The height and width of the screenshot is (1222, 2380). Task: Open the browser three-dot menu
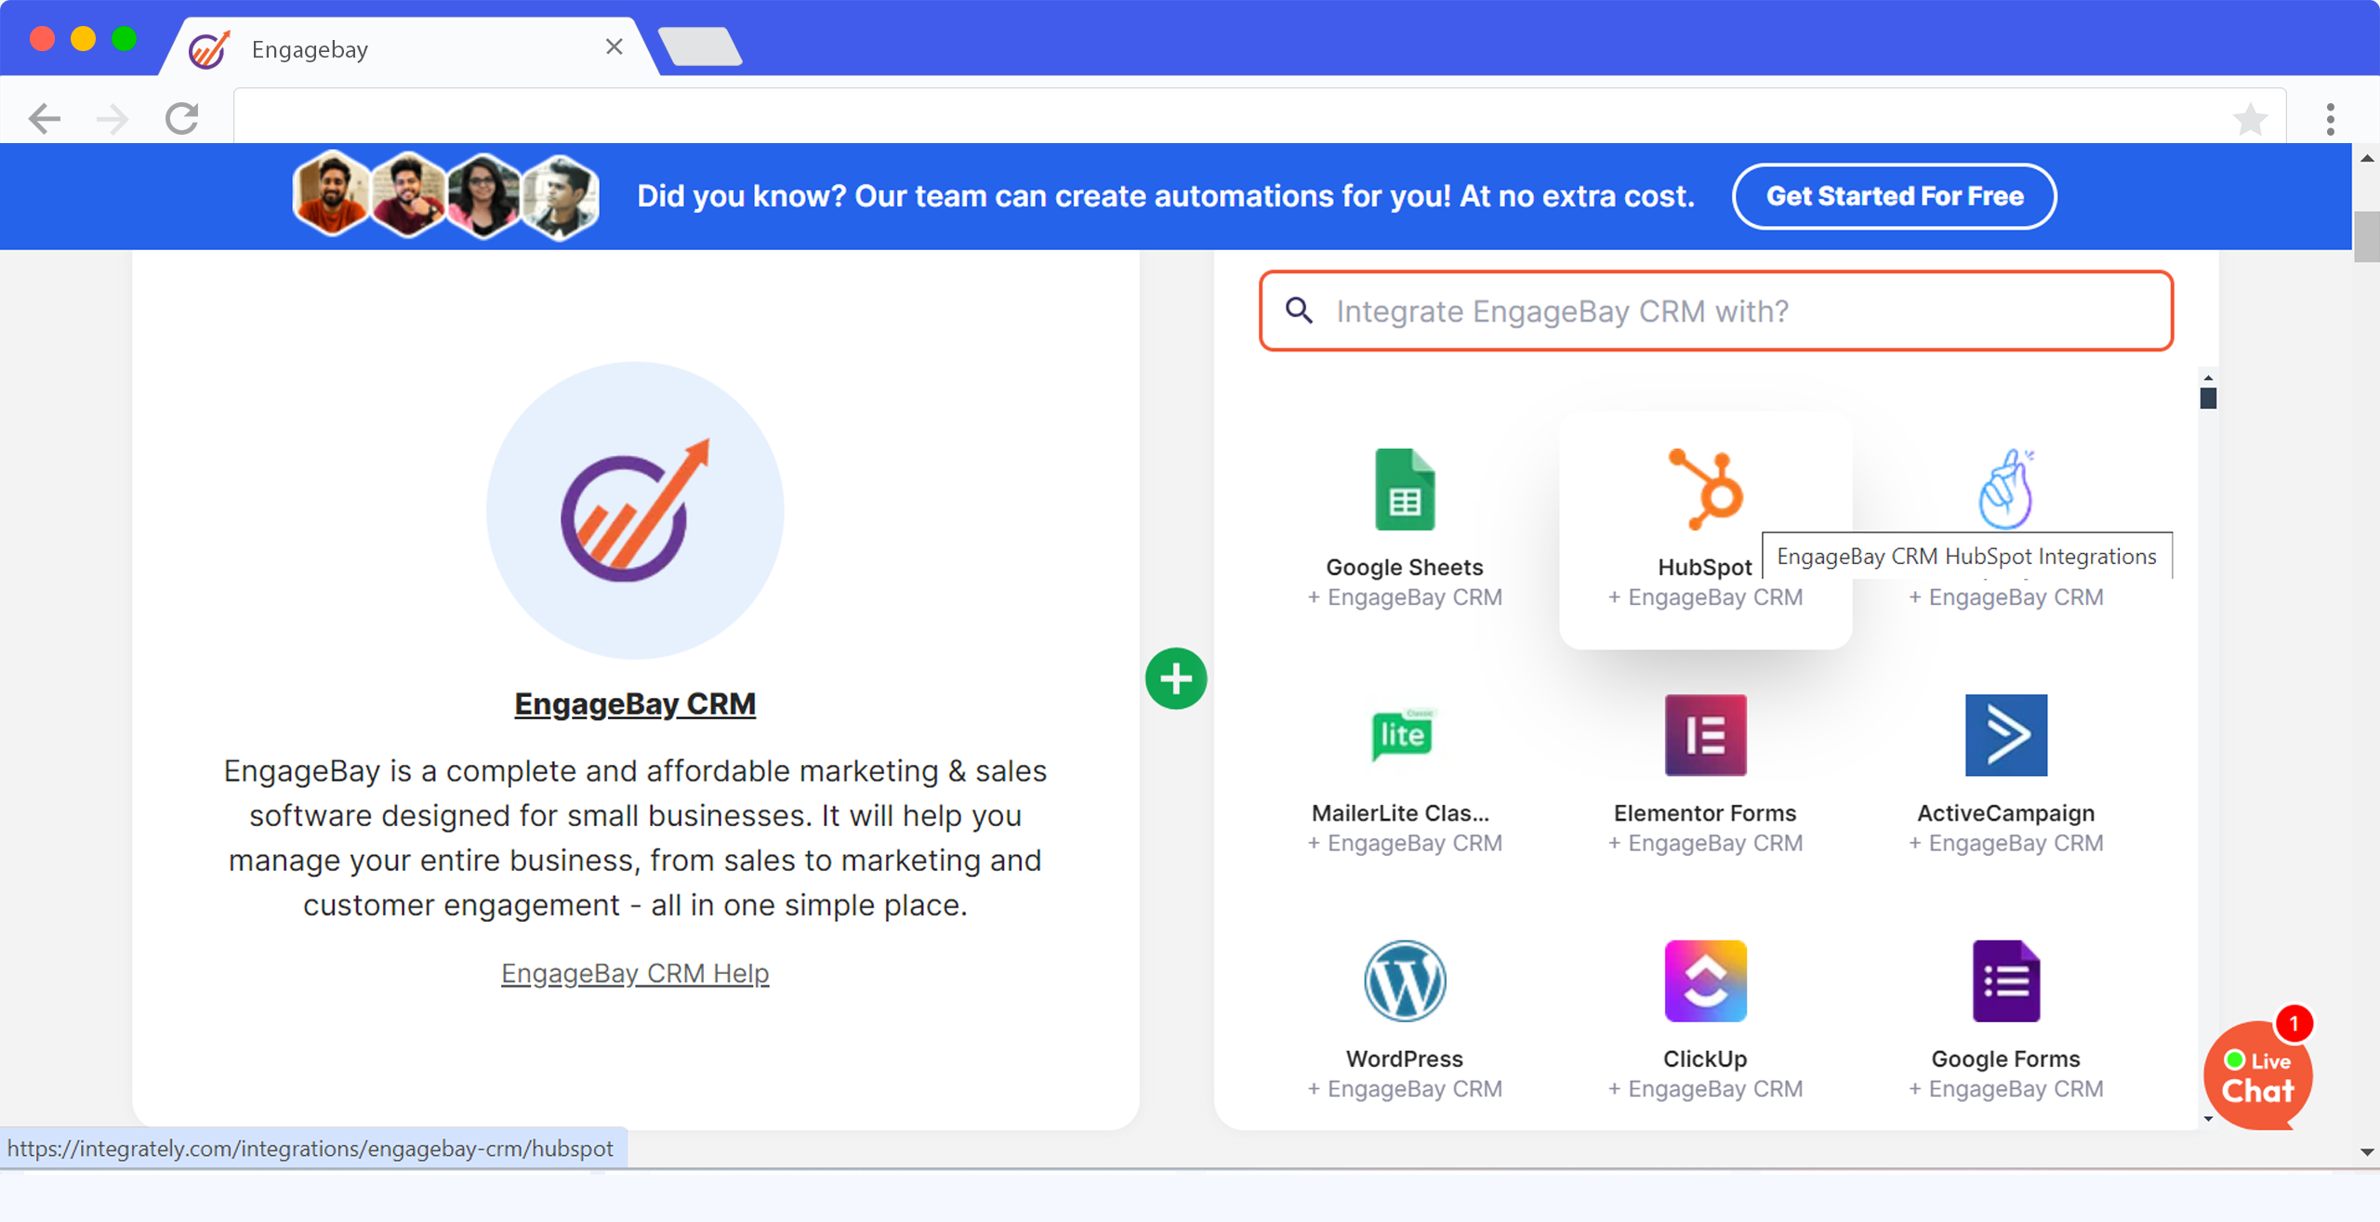[2330, 119]
